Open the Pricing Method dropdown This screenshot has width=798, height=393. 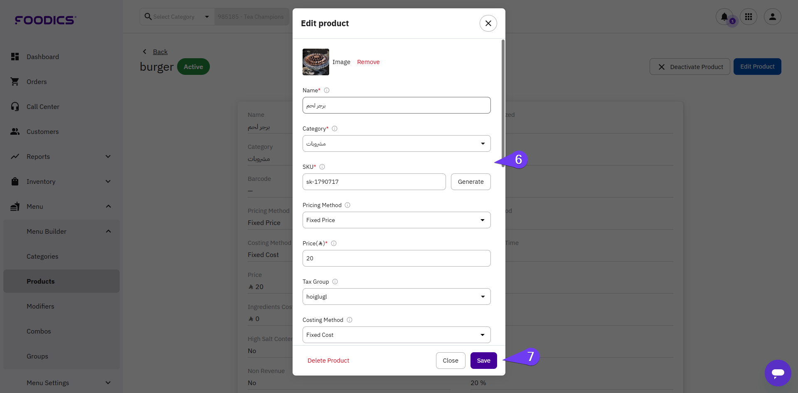397,220
